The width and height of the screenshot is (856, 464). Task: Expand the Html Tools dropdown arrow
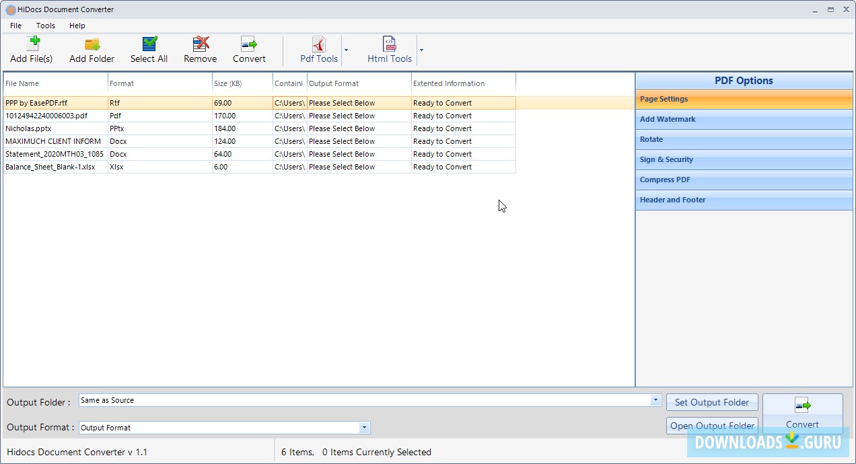421,50
